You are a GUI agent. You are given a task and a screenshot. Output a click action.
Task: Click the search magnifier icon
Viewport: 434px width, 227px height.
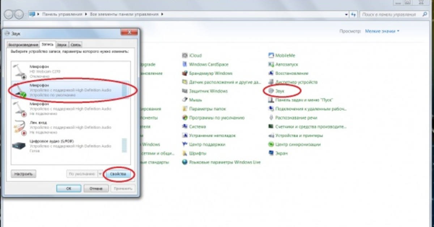425,14
